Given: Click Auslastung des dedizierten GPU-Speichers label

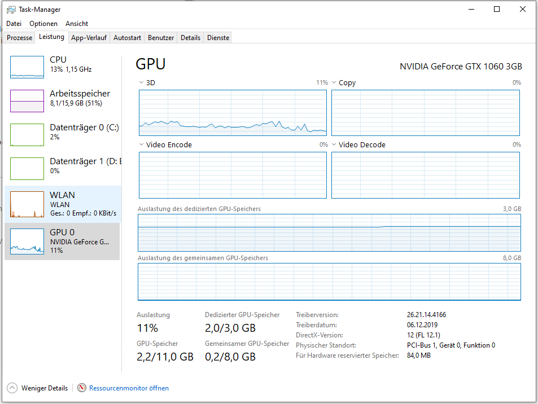Looking at the screenshot, I should (199, 209).
